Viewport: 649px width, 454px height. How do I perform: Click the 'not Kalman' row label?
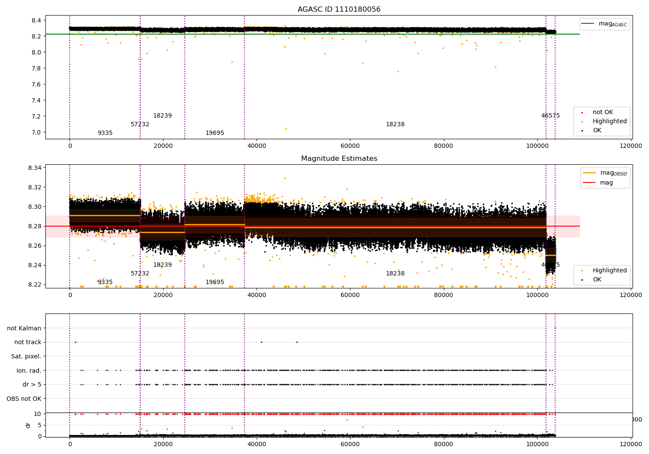(24, 328)
